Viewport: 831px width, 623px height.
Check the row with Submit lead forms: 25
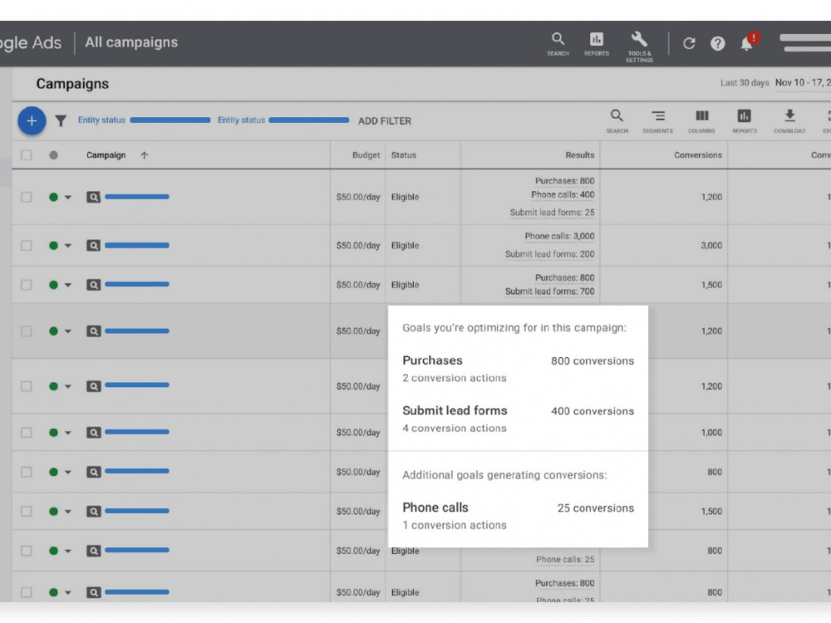26,197
